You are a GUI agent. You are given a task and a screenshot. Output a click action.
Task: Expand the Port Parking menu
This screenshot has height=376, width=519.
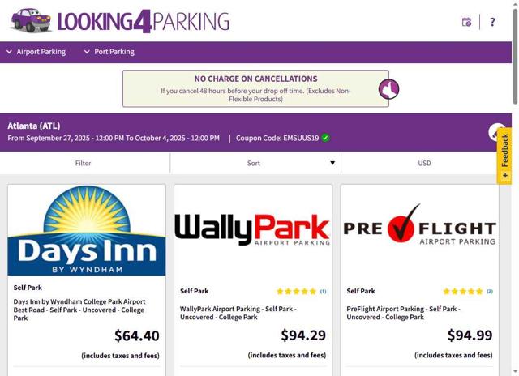tap(109, 52)
